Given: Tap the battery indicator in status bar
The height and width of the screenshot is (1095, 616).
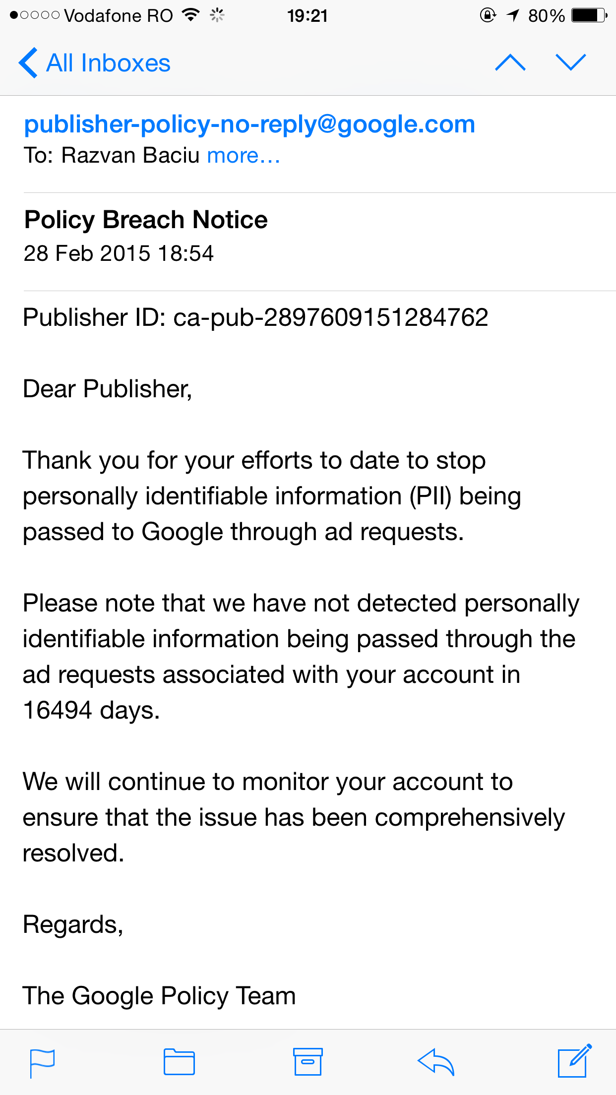Looking at the screenshot, I should [x=589, y=15].
